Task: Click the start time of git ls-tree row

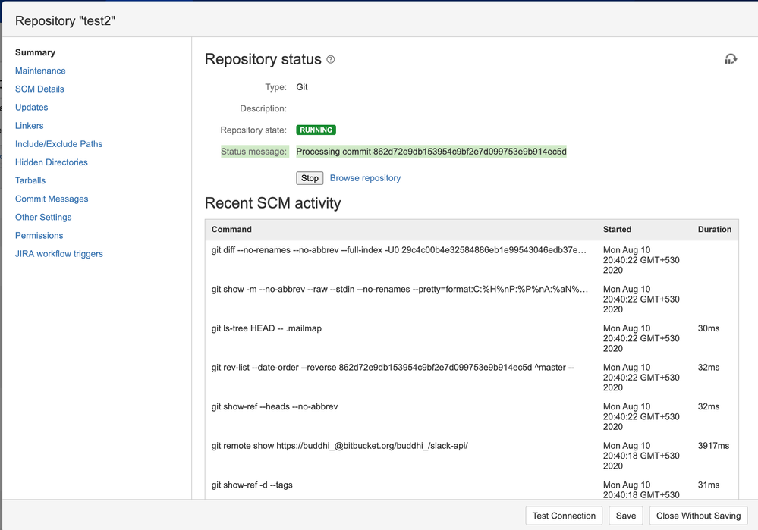Action: click(x=641, y=338)
